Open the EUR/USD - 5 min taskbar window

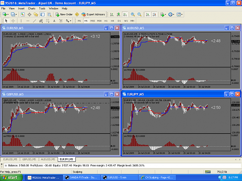(119, 178)
